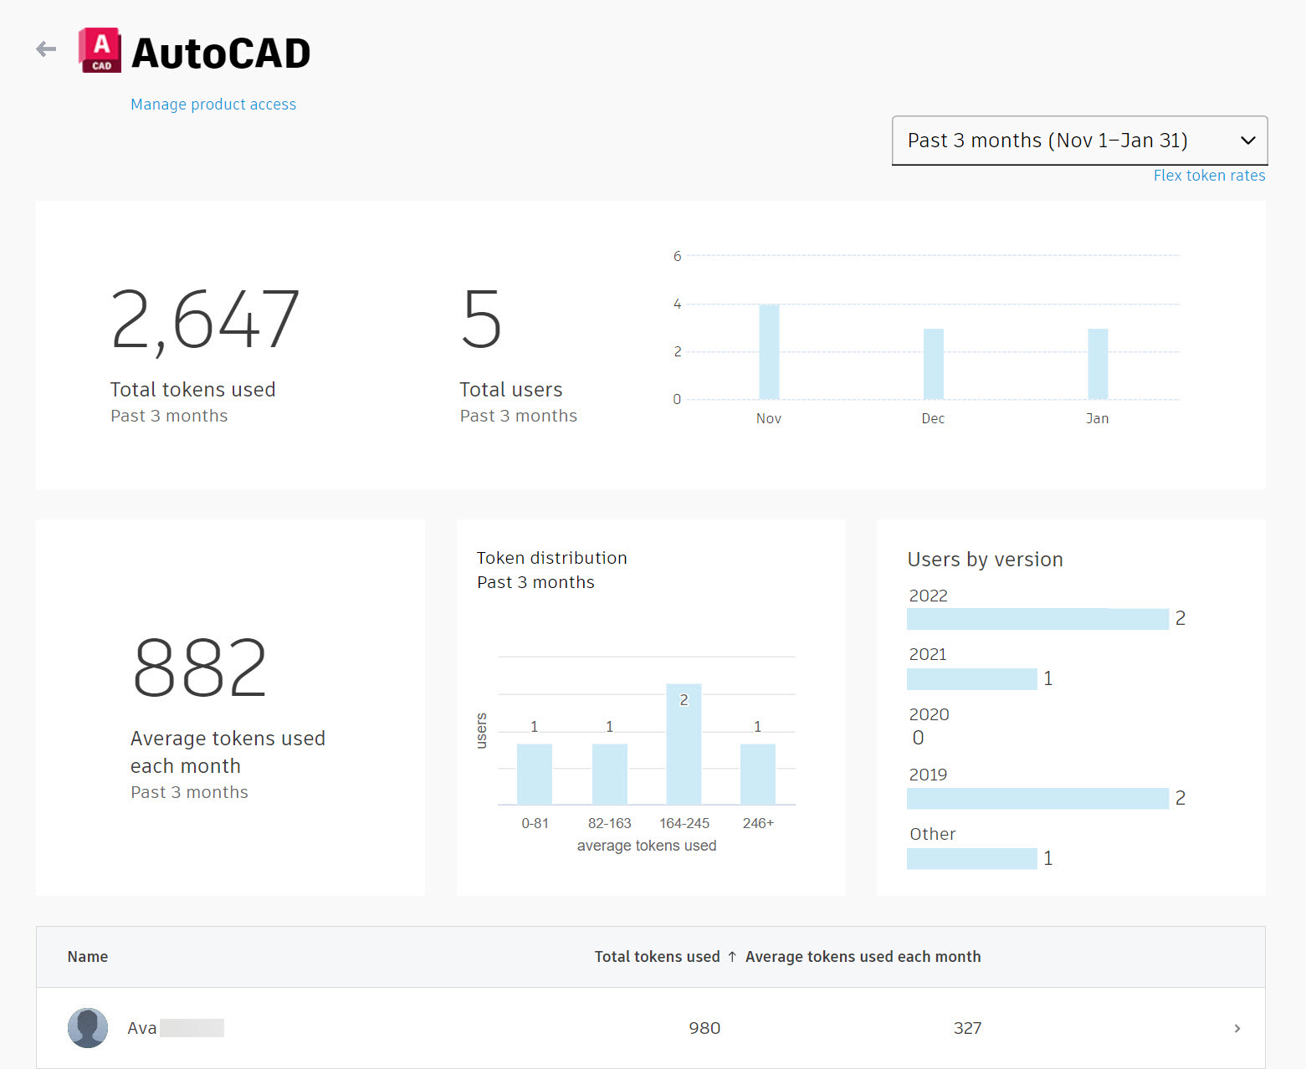Image resolution: width=1306 pixels, height=1069 pixels.
Task: Click the AutoCAD product logo icon
Action: point(100,50)
